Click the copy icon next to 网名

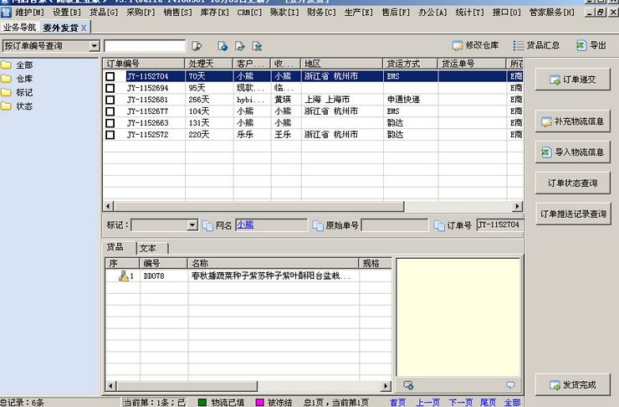click(207, 225)
